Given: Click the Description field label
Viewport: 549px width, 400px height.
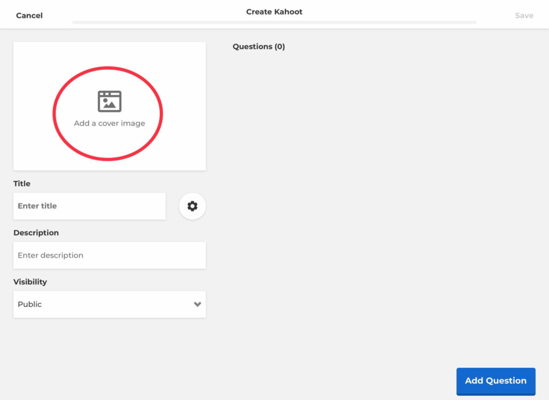Looking at the screenshot, I should (x=36, y=233).
